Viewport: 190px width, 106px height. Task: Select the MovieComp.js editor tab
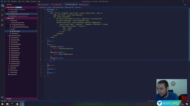pyautogui.click(x=71, y=5)
